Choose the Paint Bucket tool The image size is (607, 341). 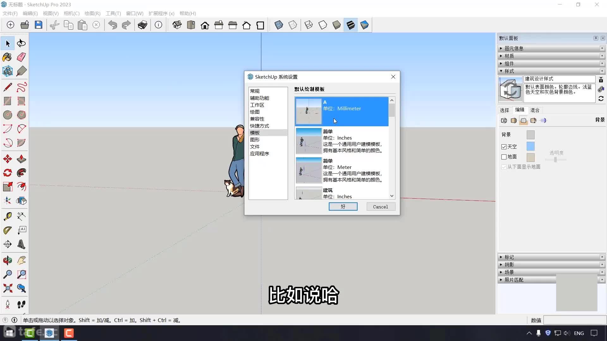pos(8,57)
